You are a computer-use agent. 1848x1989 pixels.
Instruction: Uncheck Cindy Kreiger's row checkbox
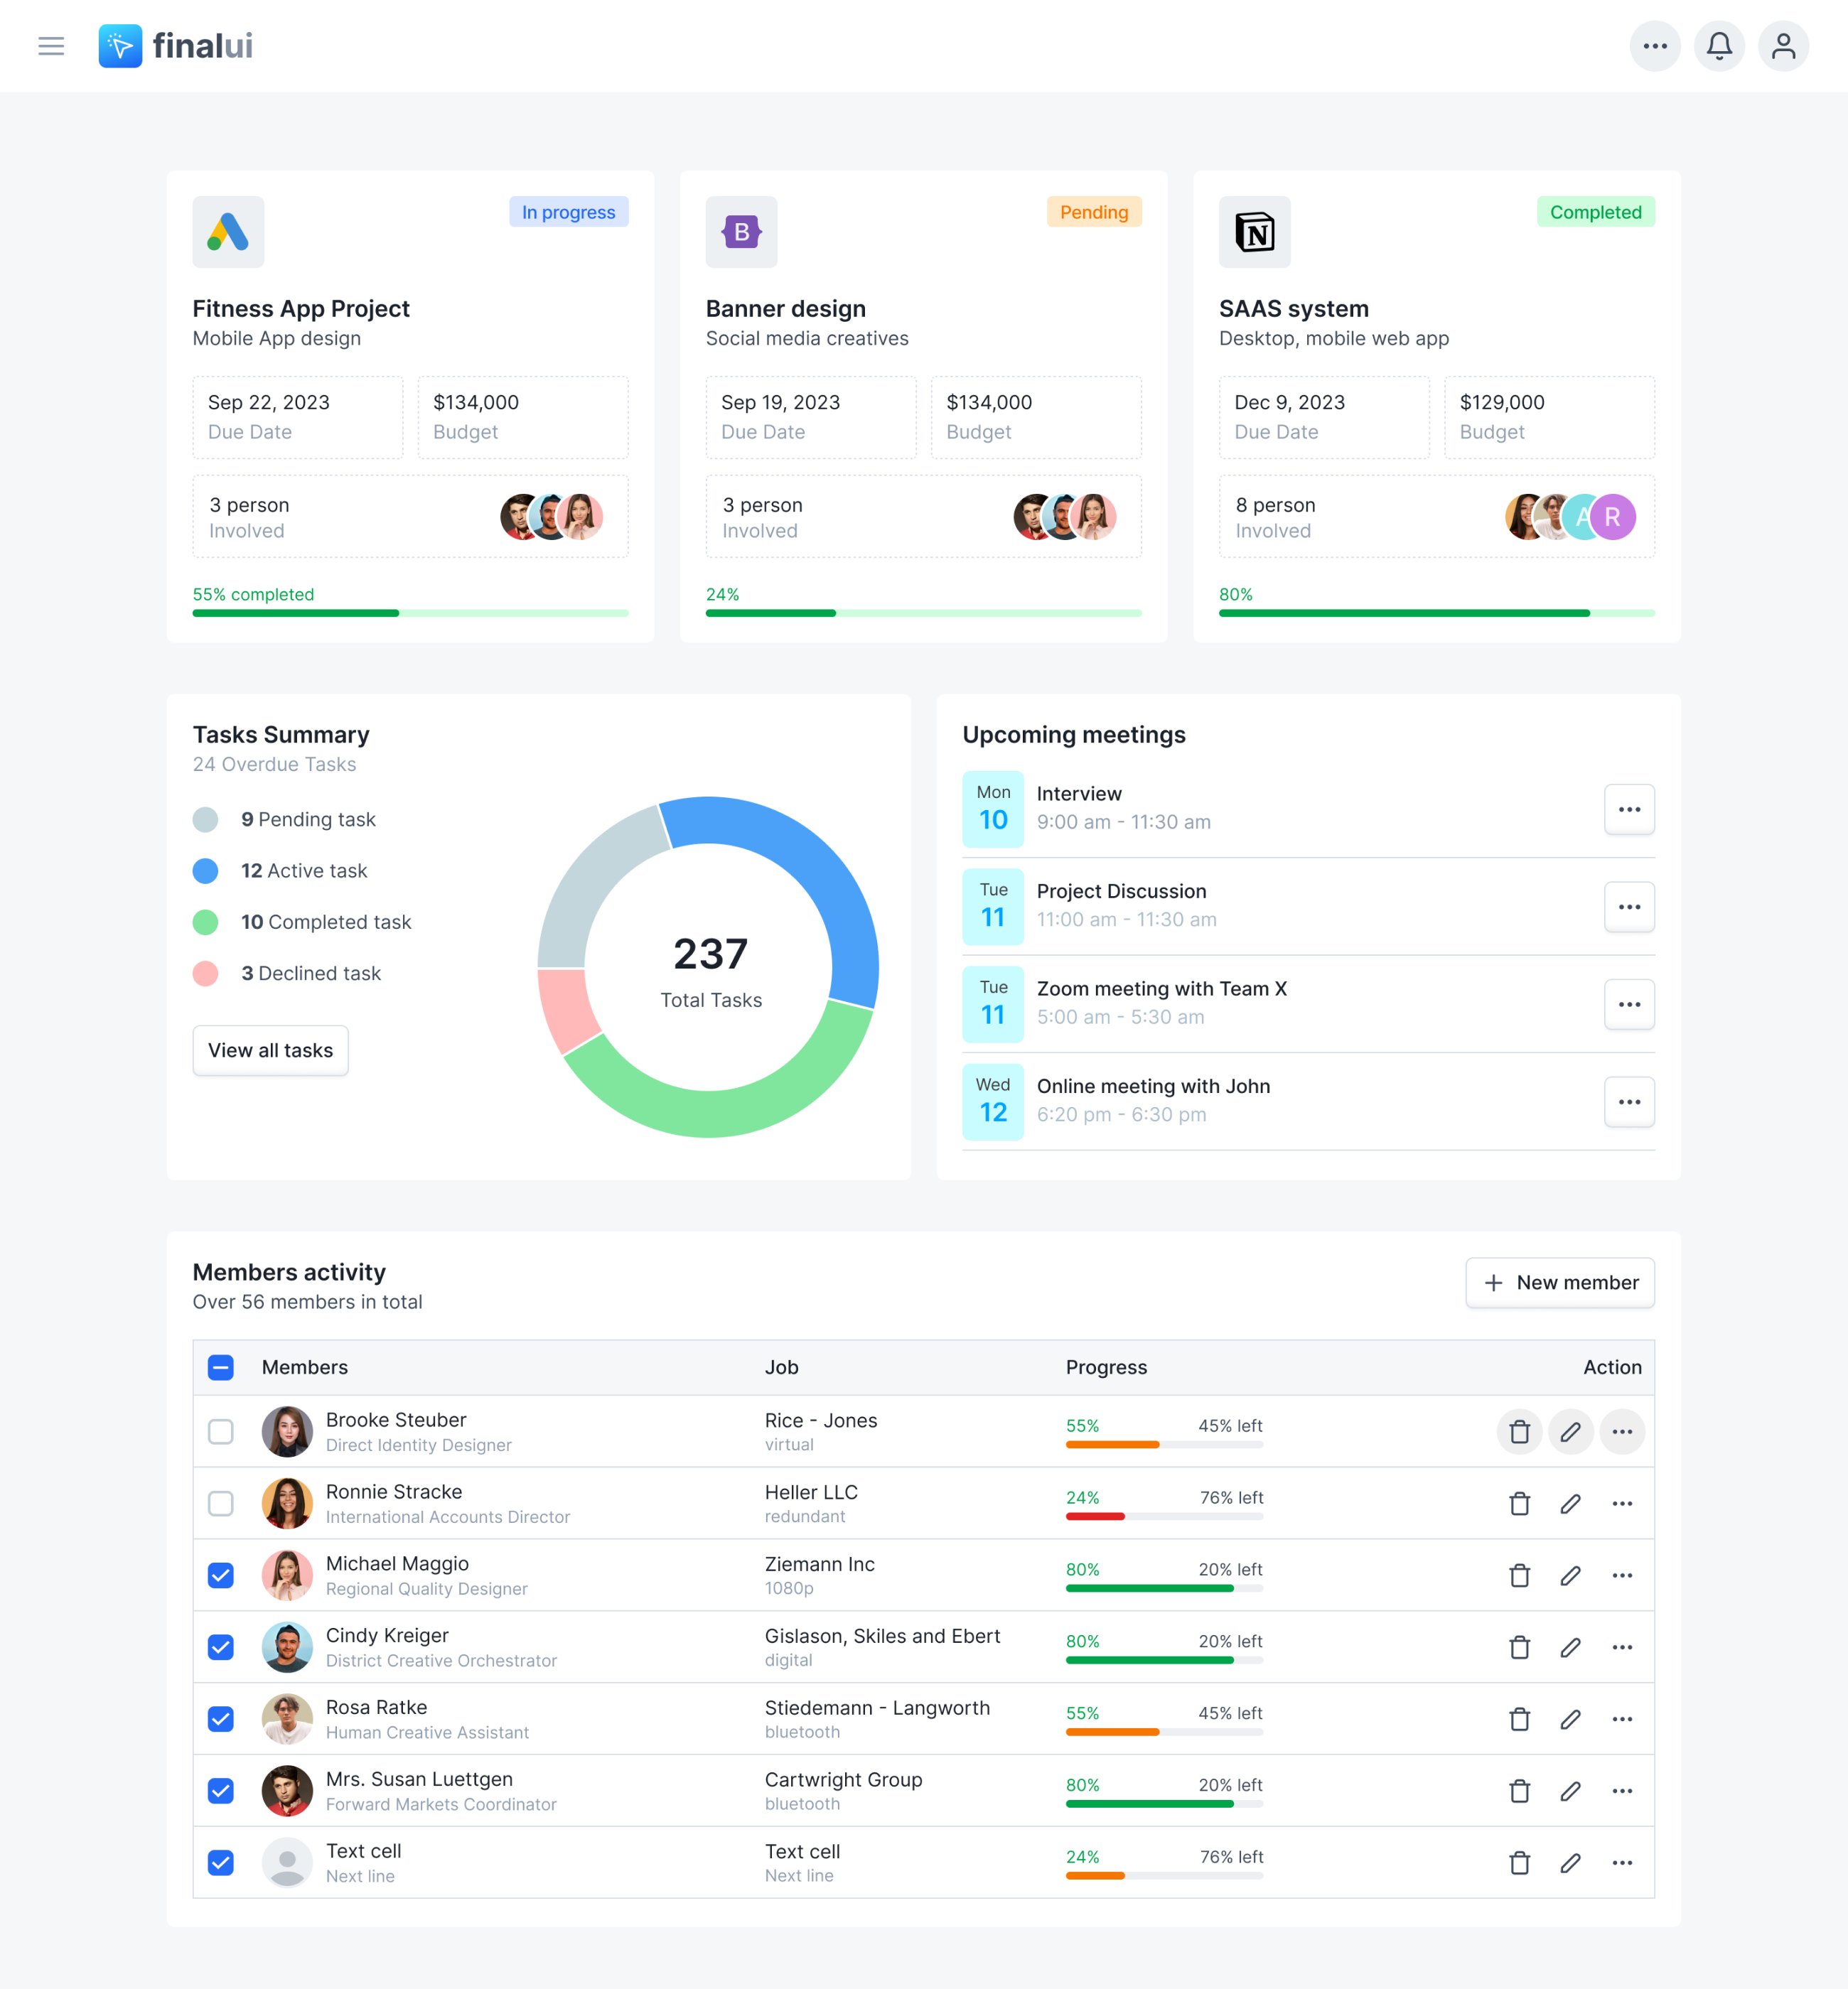pos(220,1647)
